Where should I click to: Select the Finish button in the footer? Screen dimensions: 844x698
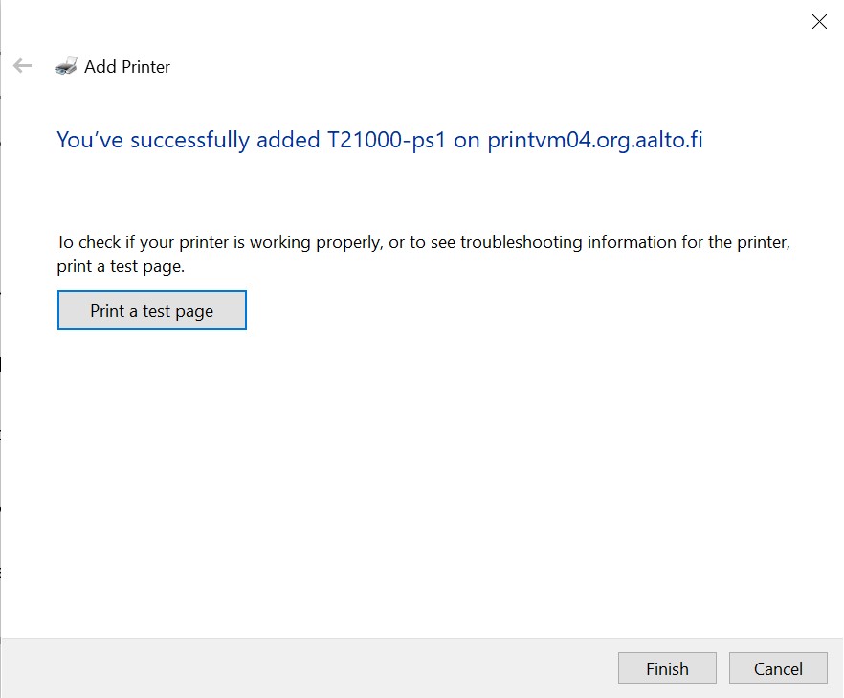(x=667, y=668)
